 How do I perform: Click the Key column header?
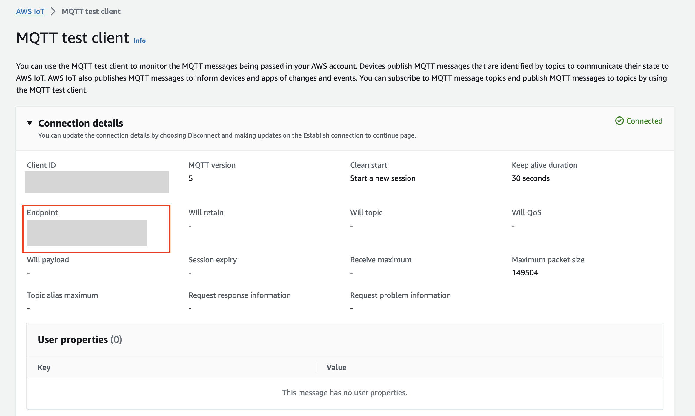(44, 367)
